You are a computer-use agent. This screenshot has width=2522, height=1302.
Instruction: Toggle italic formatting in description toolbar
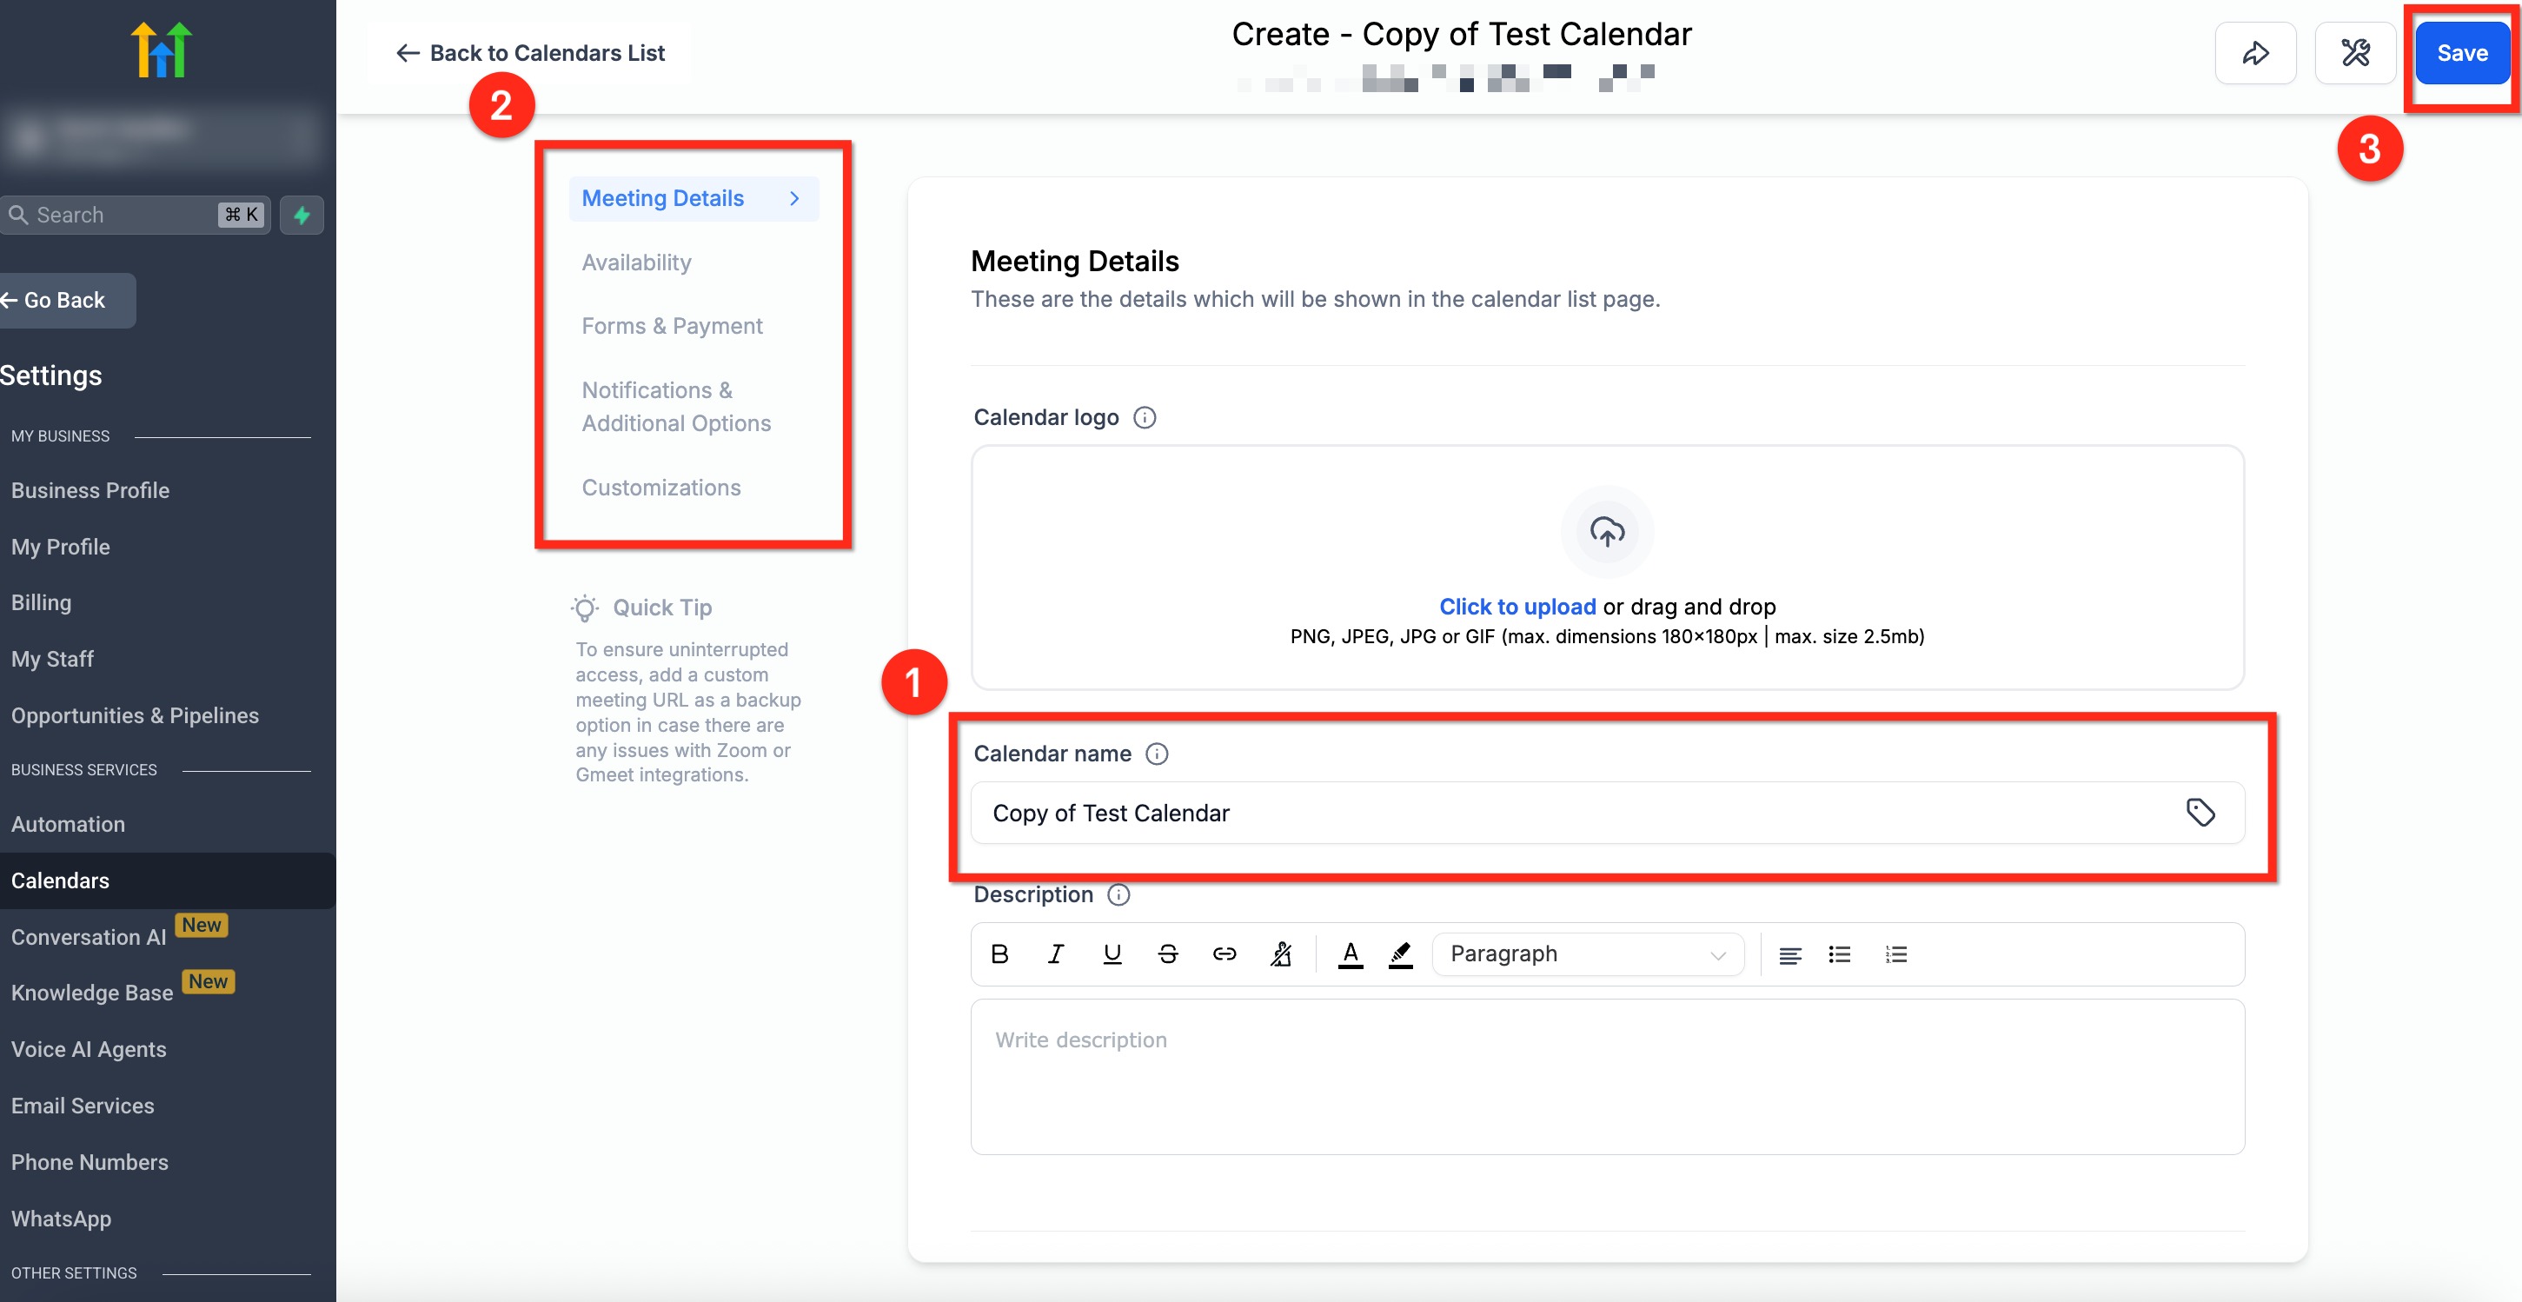[1055, 953]
